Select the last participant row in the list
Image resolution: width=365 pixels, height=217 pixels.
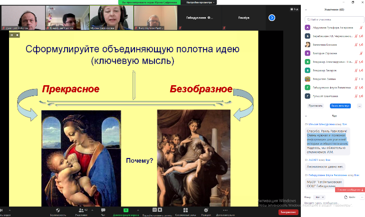click(334, 96)
